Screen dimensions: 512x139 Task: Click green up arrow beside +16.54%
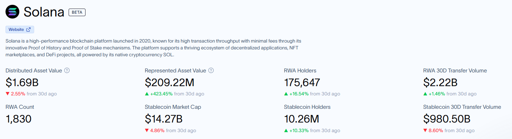286,94
